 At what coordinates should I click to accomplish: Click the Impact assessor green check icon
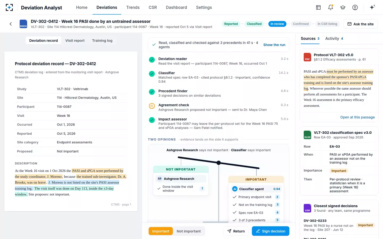[152, 120]
